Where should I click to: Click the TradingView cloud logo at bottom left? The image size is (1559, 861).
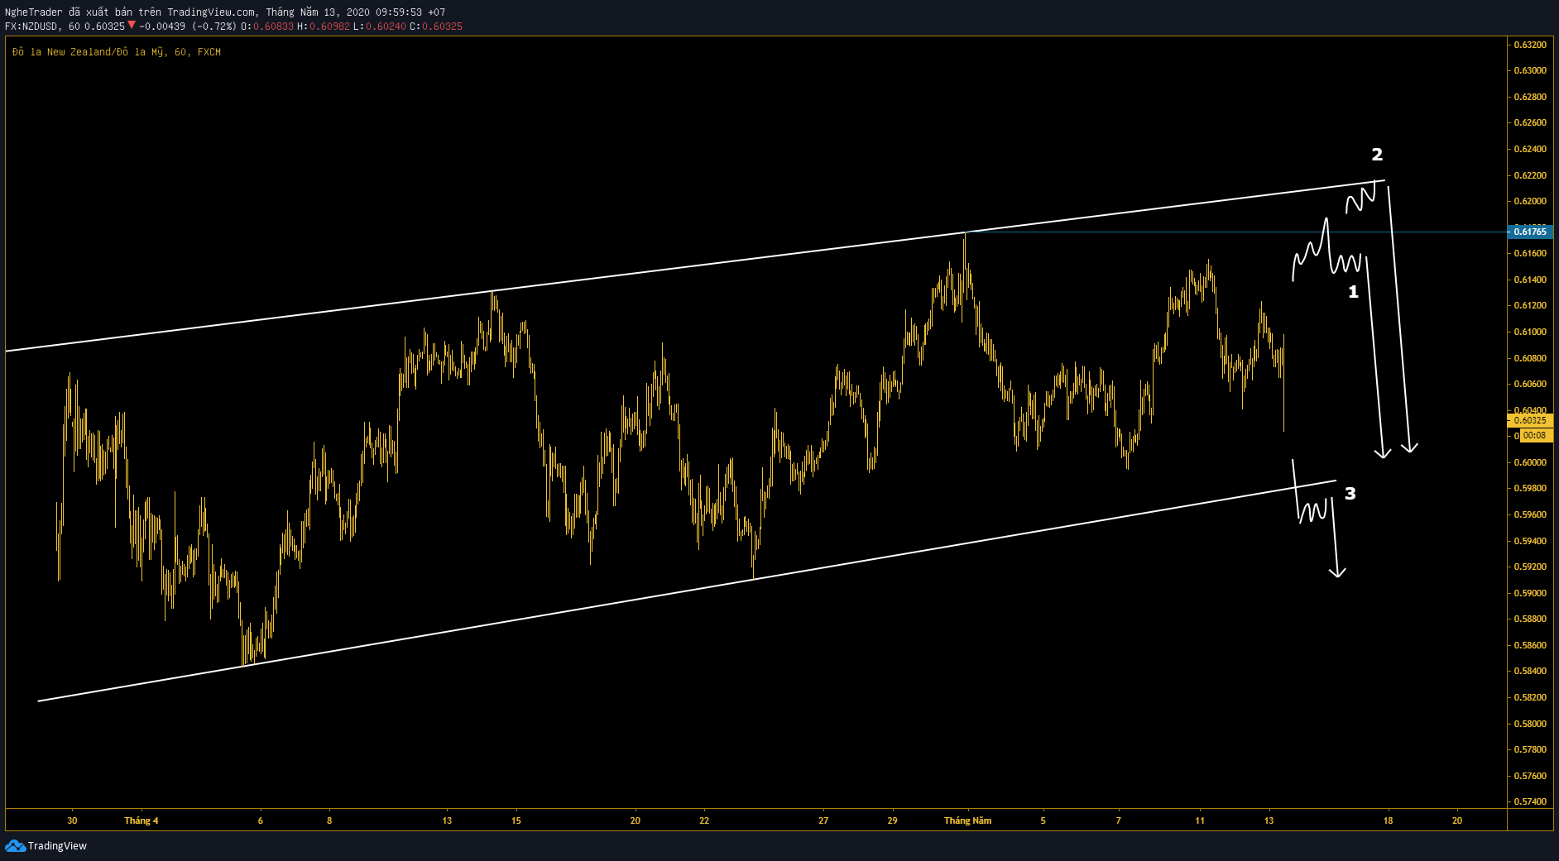coord(14,846)
